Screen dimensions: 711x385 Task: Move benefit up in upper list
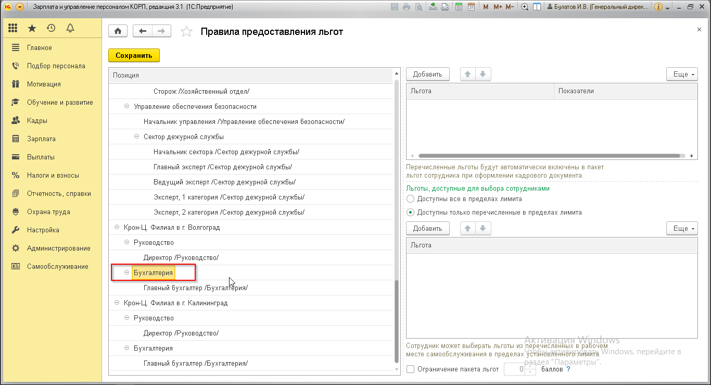coord(468,74)
